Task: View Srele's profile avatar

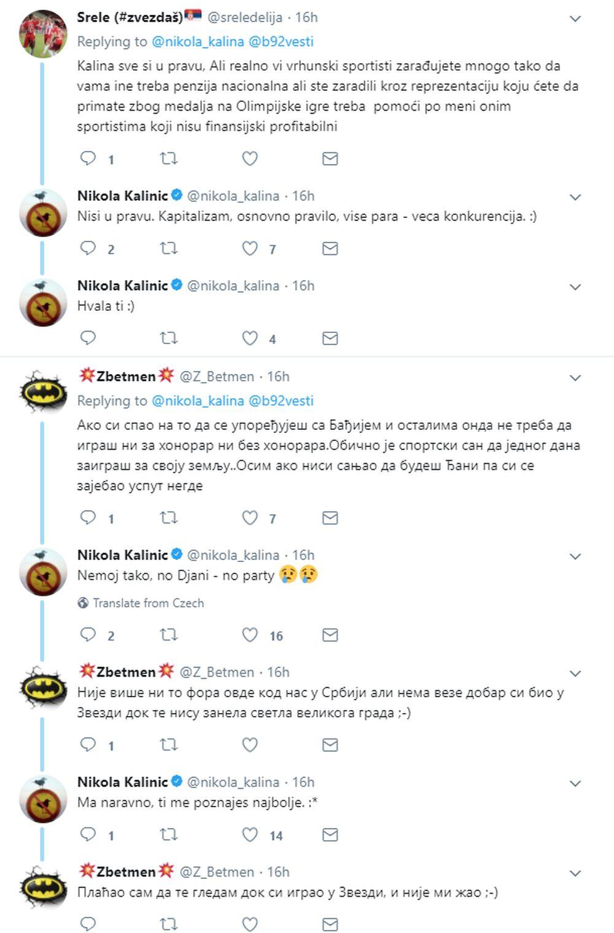Action: (42, 34)
